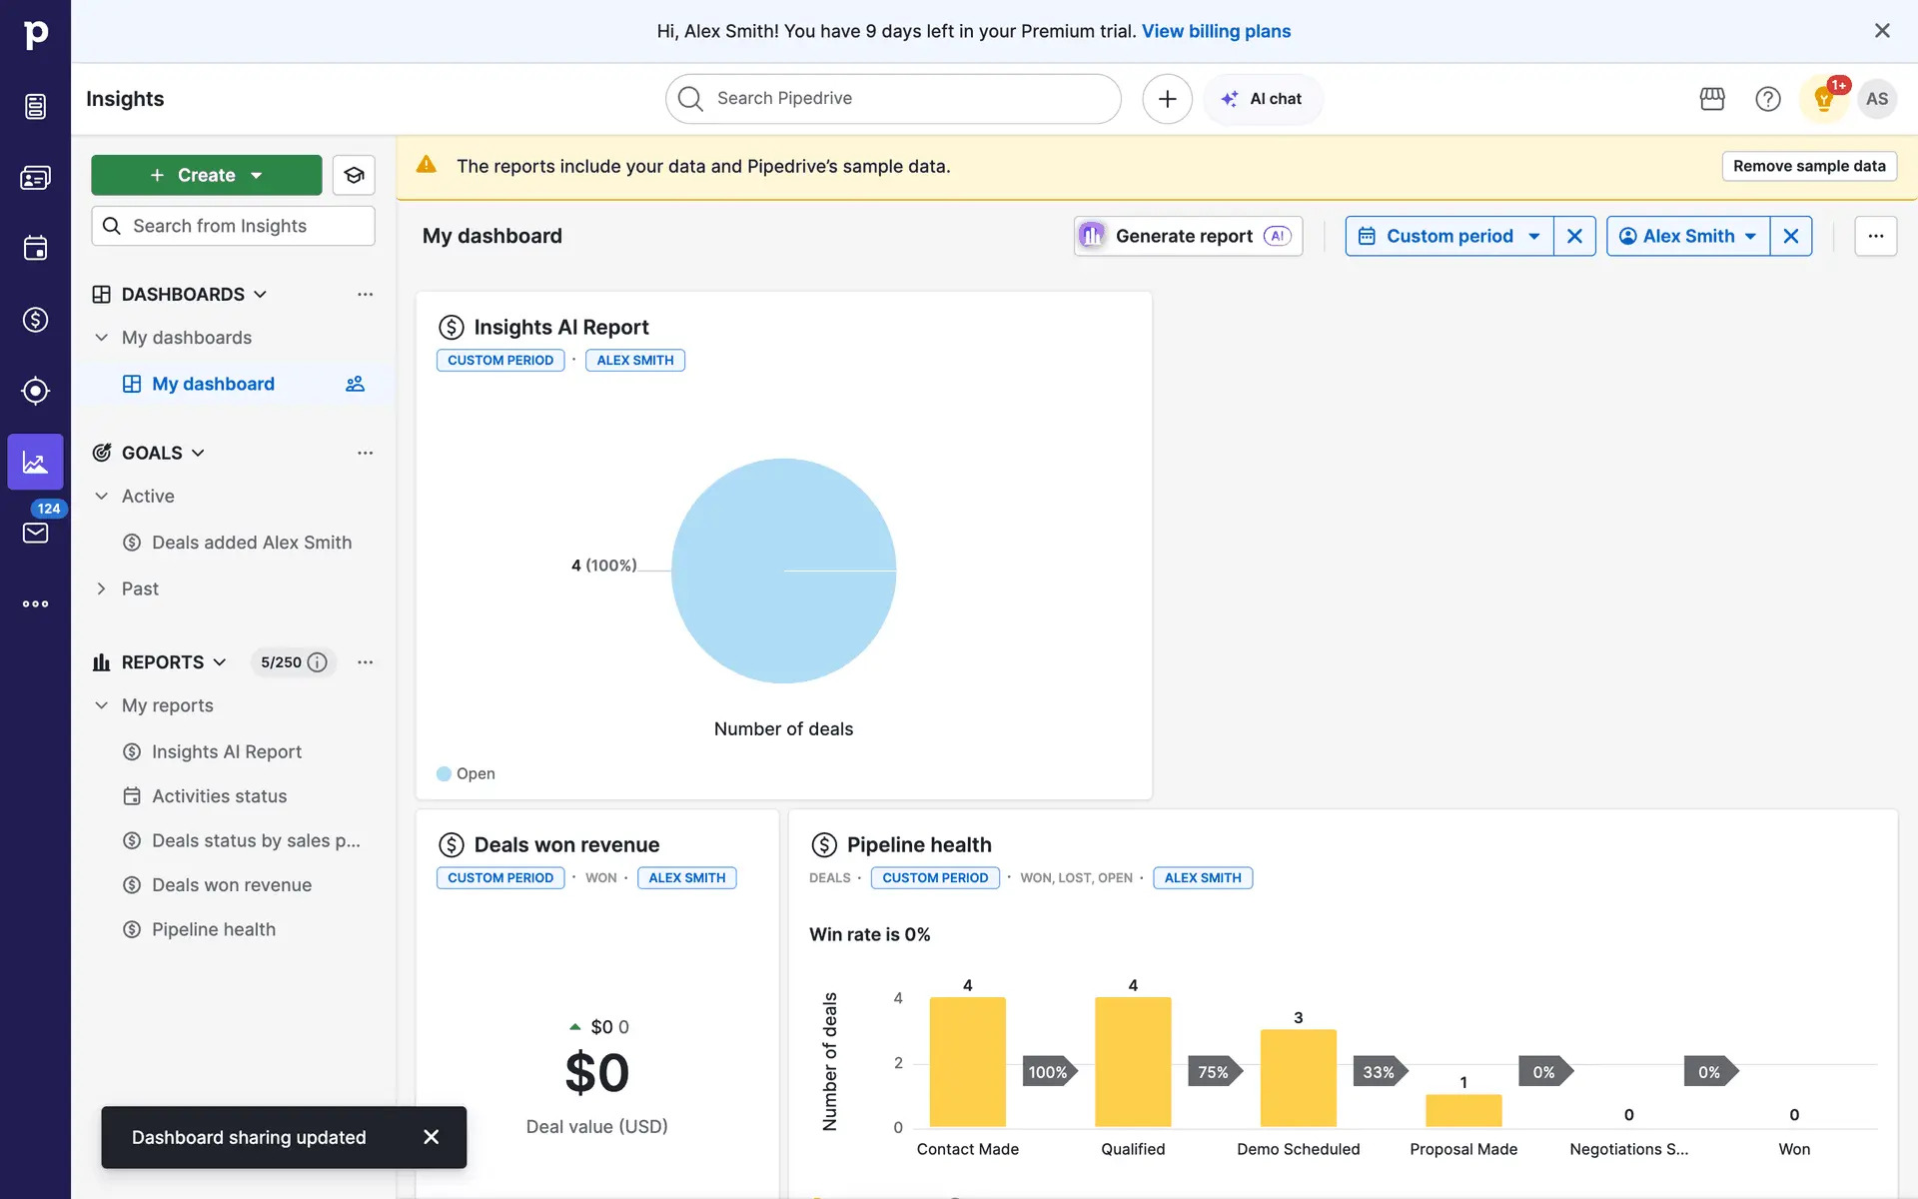Click the learning graduation cap icon
The width and height of the screenshot is (1918, 1199).
pos(354,175)
